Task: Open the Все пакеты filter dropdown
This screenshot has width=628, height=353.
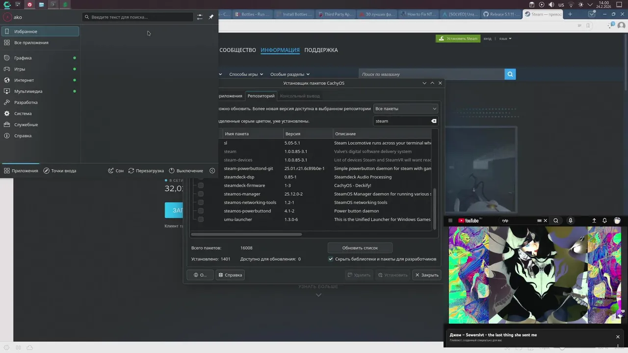Action: tap(406, 108)
